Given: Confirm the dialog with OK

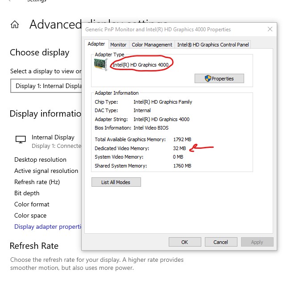Looking at the screenshot, I should [185, 242].
